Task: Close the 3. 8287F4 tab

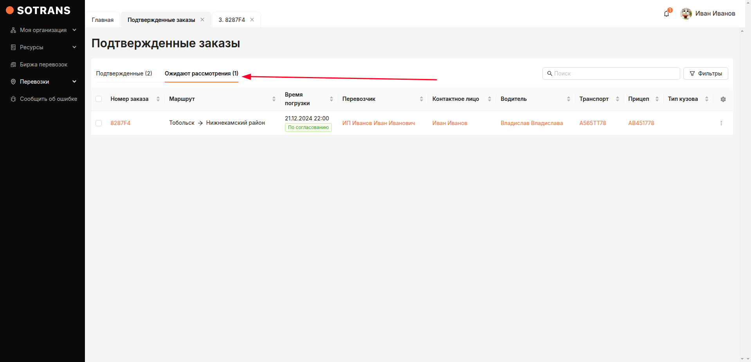Action: [252, 20]
